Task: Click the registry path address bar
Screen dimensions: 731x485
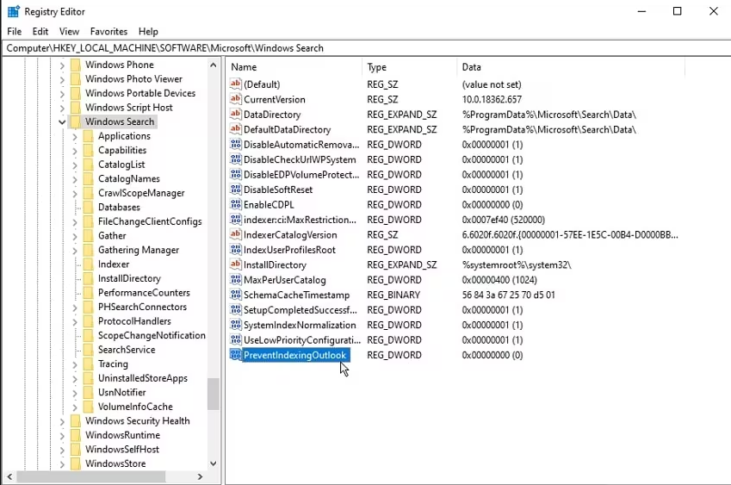Action: (365, 48)
